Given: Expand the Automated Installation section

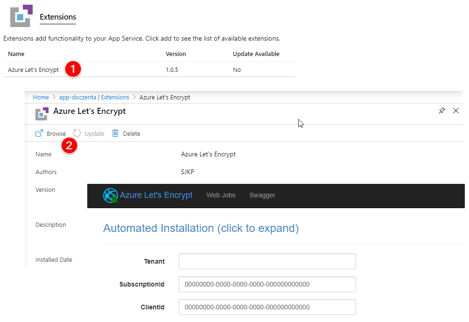Looking at the screenshot, I should pyautogui.click(x=201, y=228).
